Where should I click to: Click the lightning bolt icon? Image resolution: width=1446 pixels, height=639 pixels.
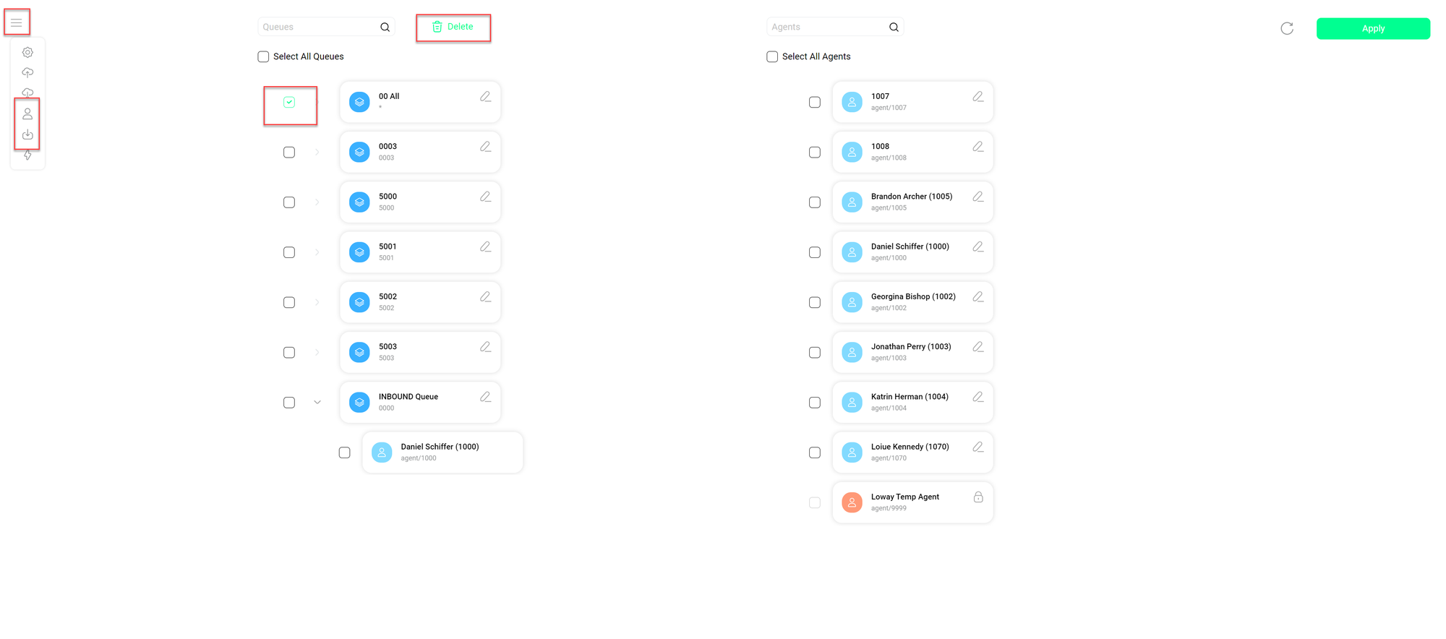pos(27,155)
